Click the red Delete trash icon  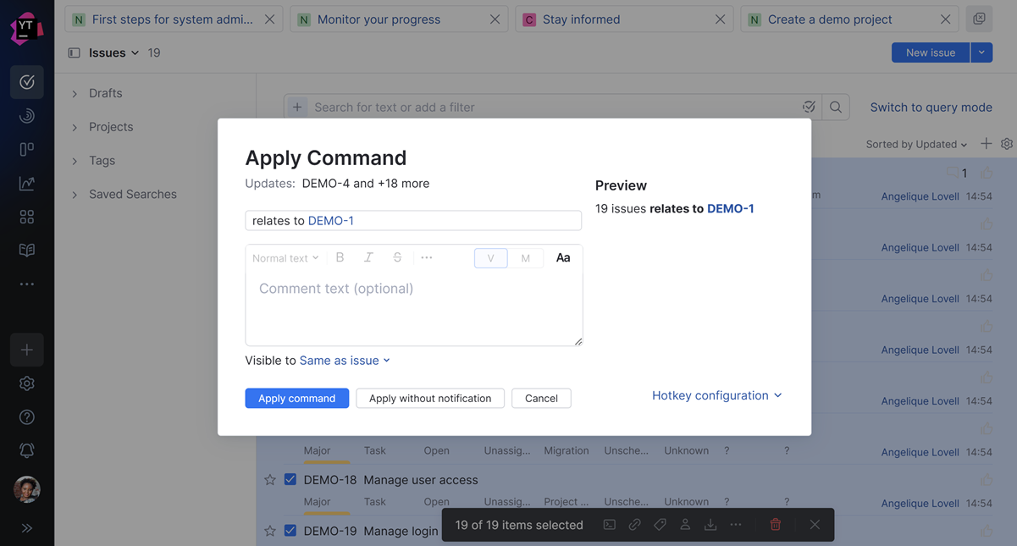775,525
